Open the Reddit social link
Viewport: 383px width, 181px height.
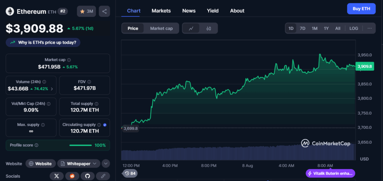point(72,176)
